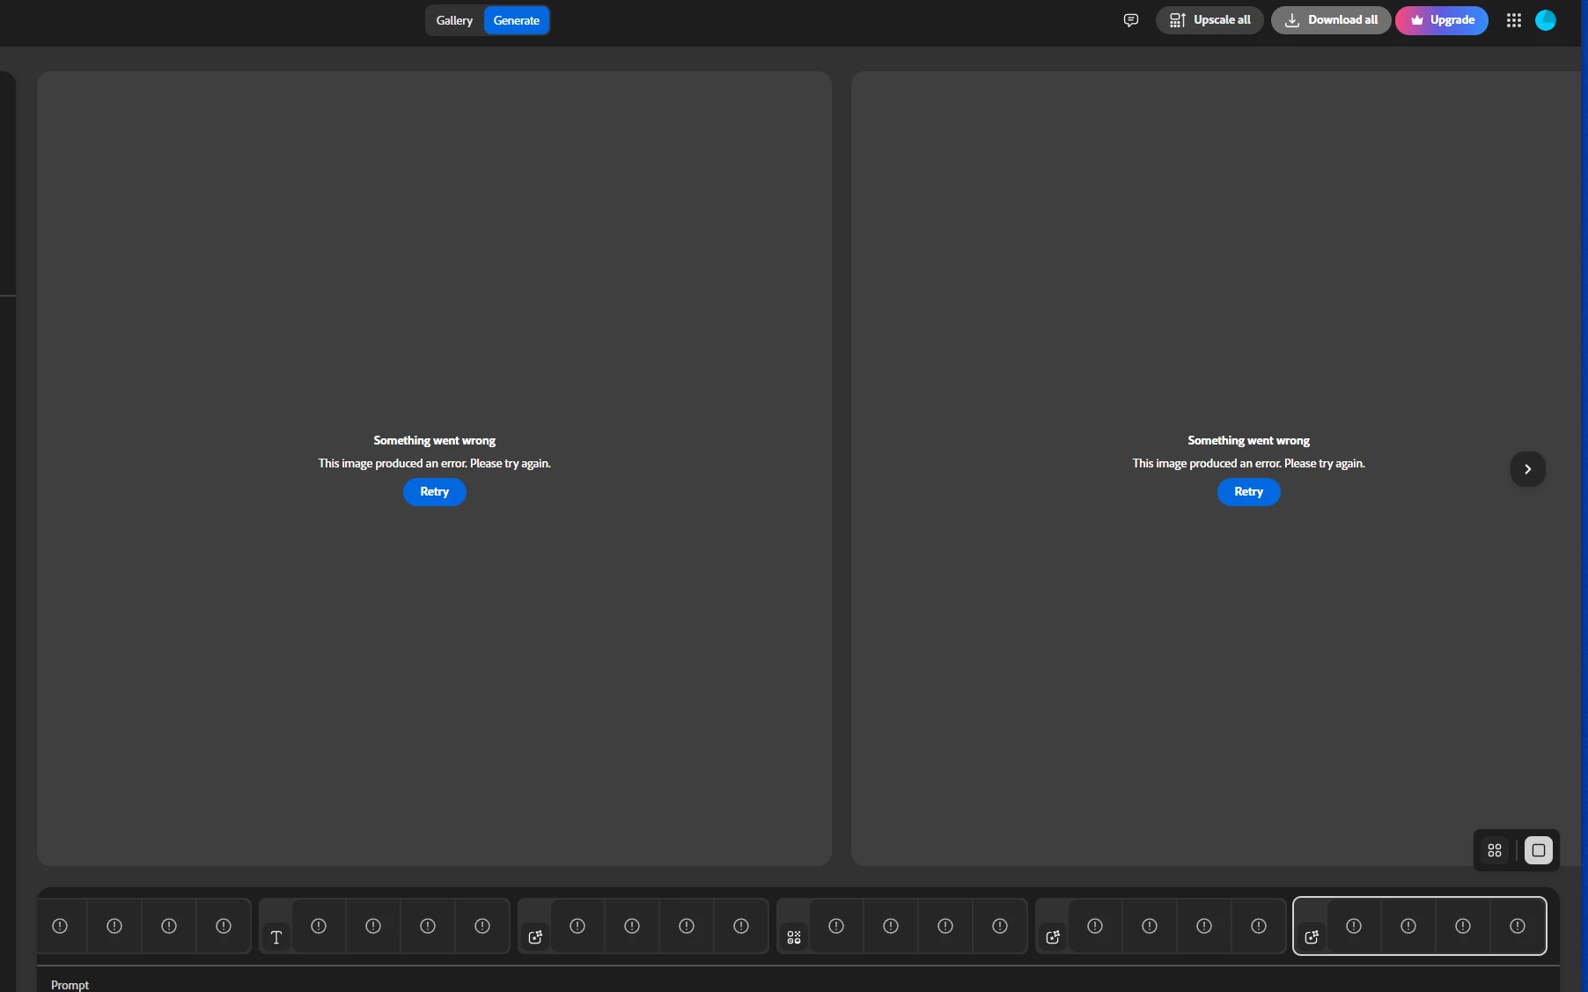Click the Download all button

point(1331,20)
